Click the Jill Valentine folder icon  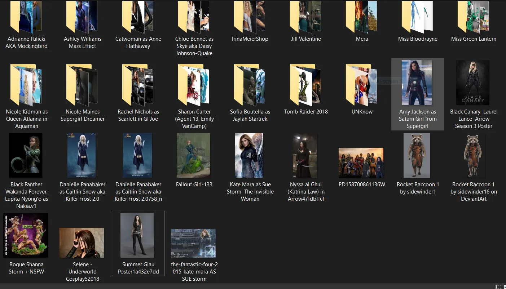(306, 17)
